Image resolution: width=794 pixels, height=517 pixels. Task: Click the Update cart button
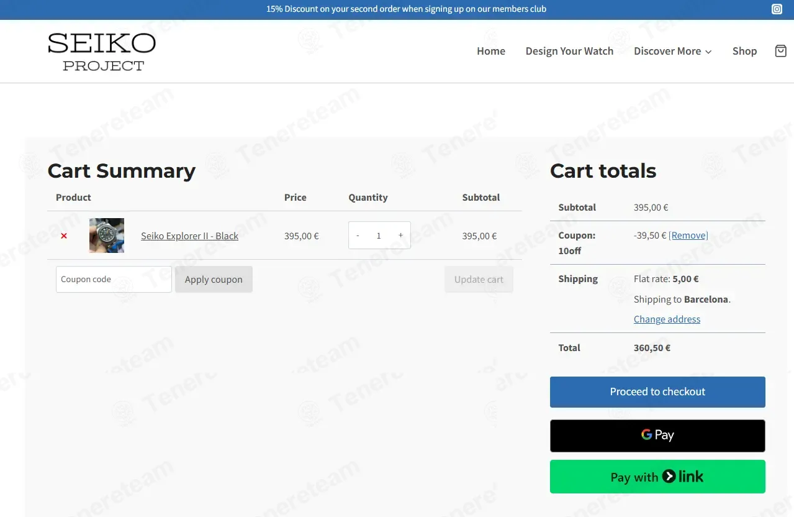[x=479, y=279]
